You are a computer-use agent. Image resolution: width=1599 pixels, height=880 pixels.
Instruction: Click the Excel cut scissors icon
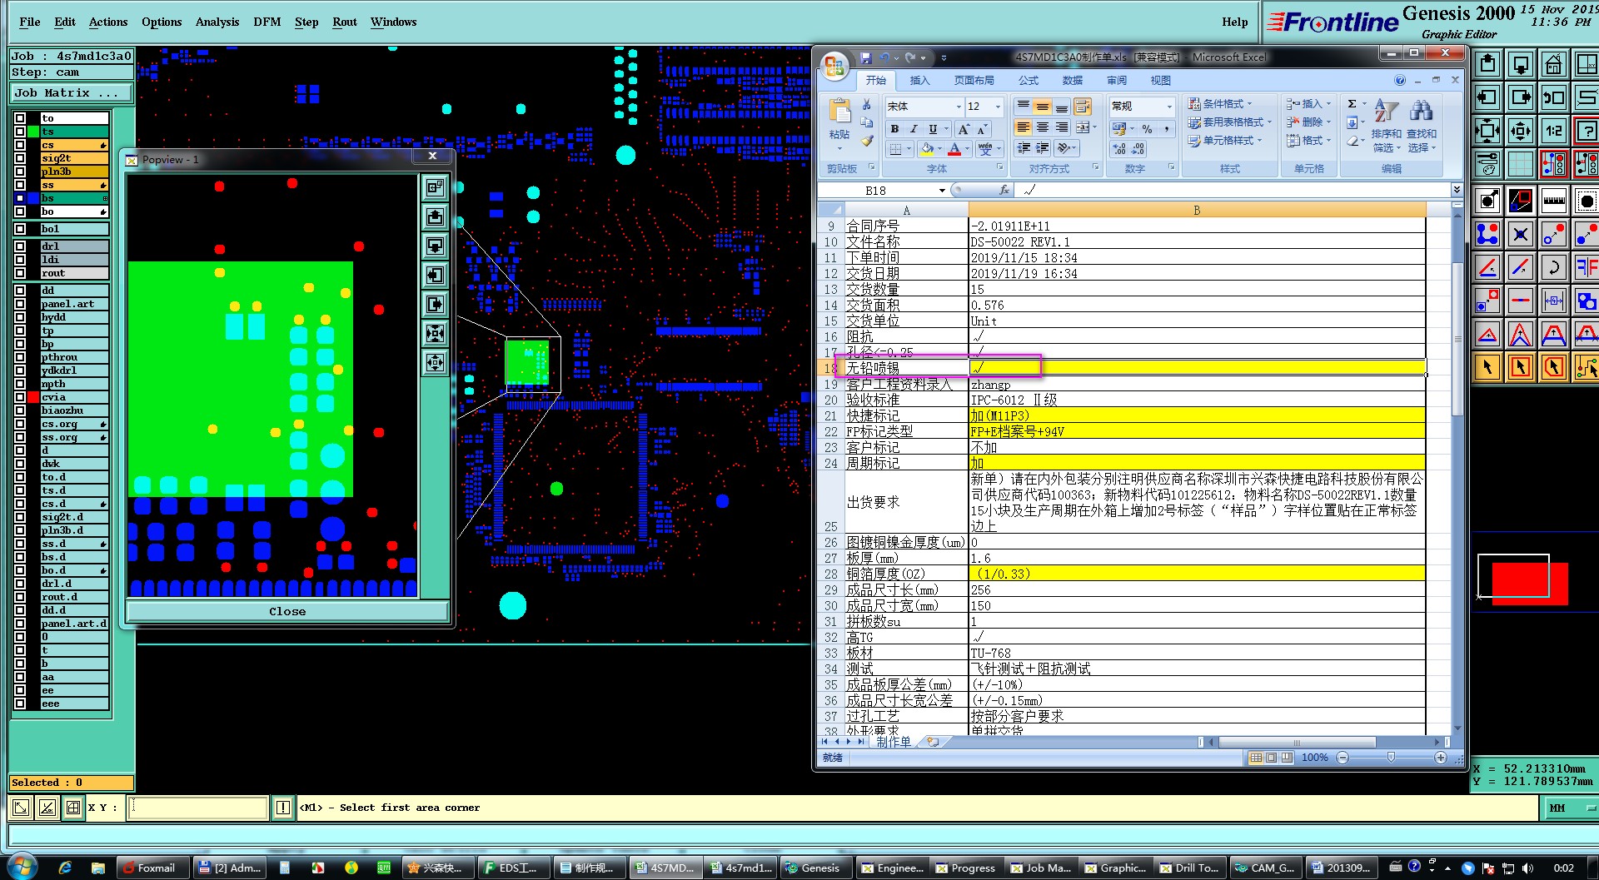coord(867,104)
